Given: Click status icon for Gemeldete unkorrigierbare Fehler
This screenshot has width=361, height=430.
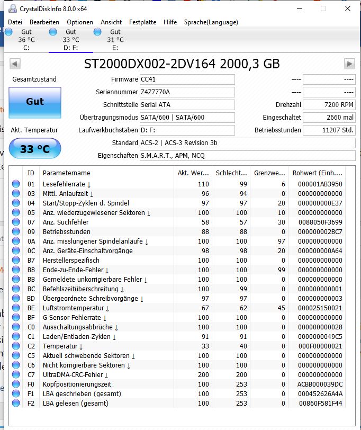Looking at the screenshot, I should point(16,279).
